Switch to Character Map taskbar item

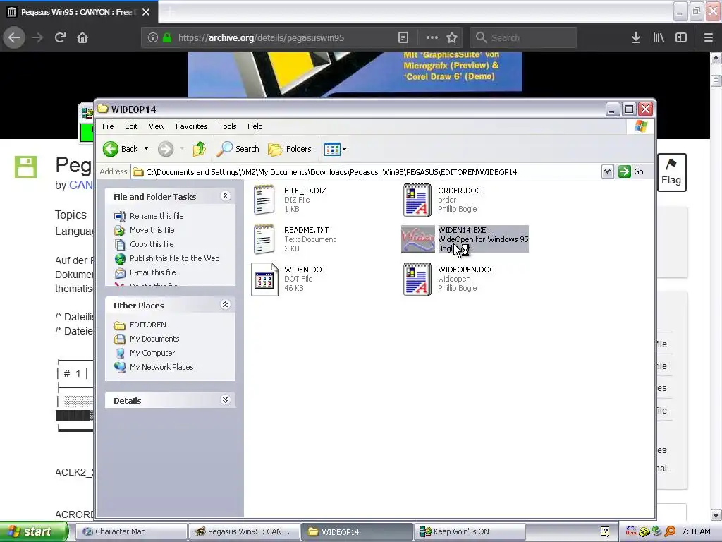tap(131, 531)
